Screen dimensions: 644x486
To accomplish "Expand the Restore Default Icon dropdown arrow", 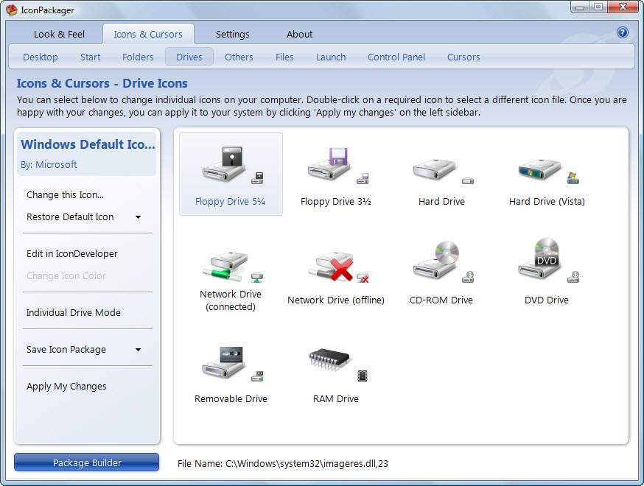I will [x=139, y=217].
